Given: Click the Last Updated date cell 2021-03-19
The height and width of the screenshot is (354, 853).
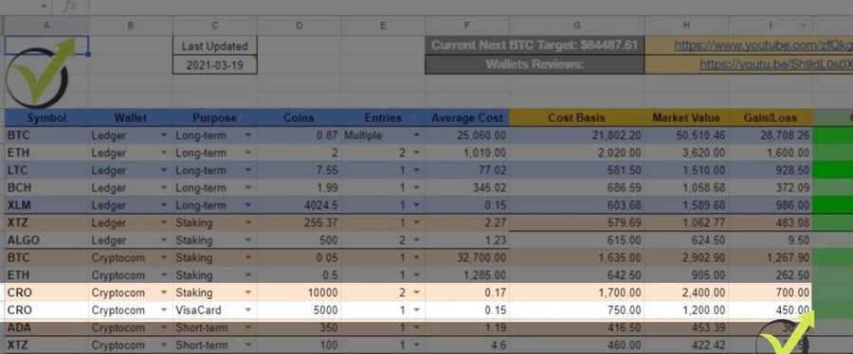Looking at the screenshot, I should click(215, 65).
